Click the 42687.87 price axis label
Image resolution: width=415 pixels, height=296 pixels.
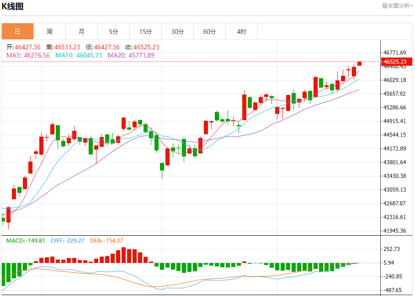(394, 203)
